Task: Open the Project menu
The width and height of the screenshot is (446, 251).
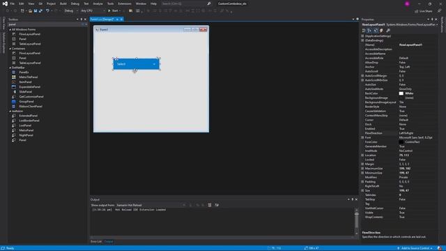Action: point(51,3)
